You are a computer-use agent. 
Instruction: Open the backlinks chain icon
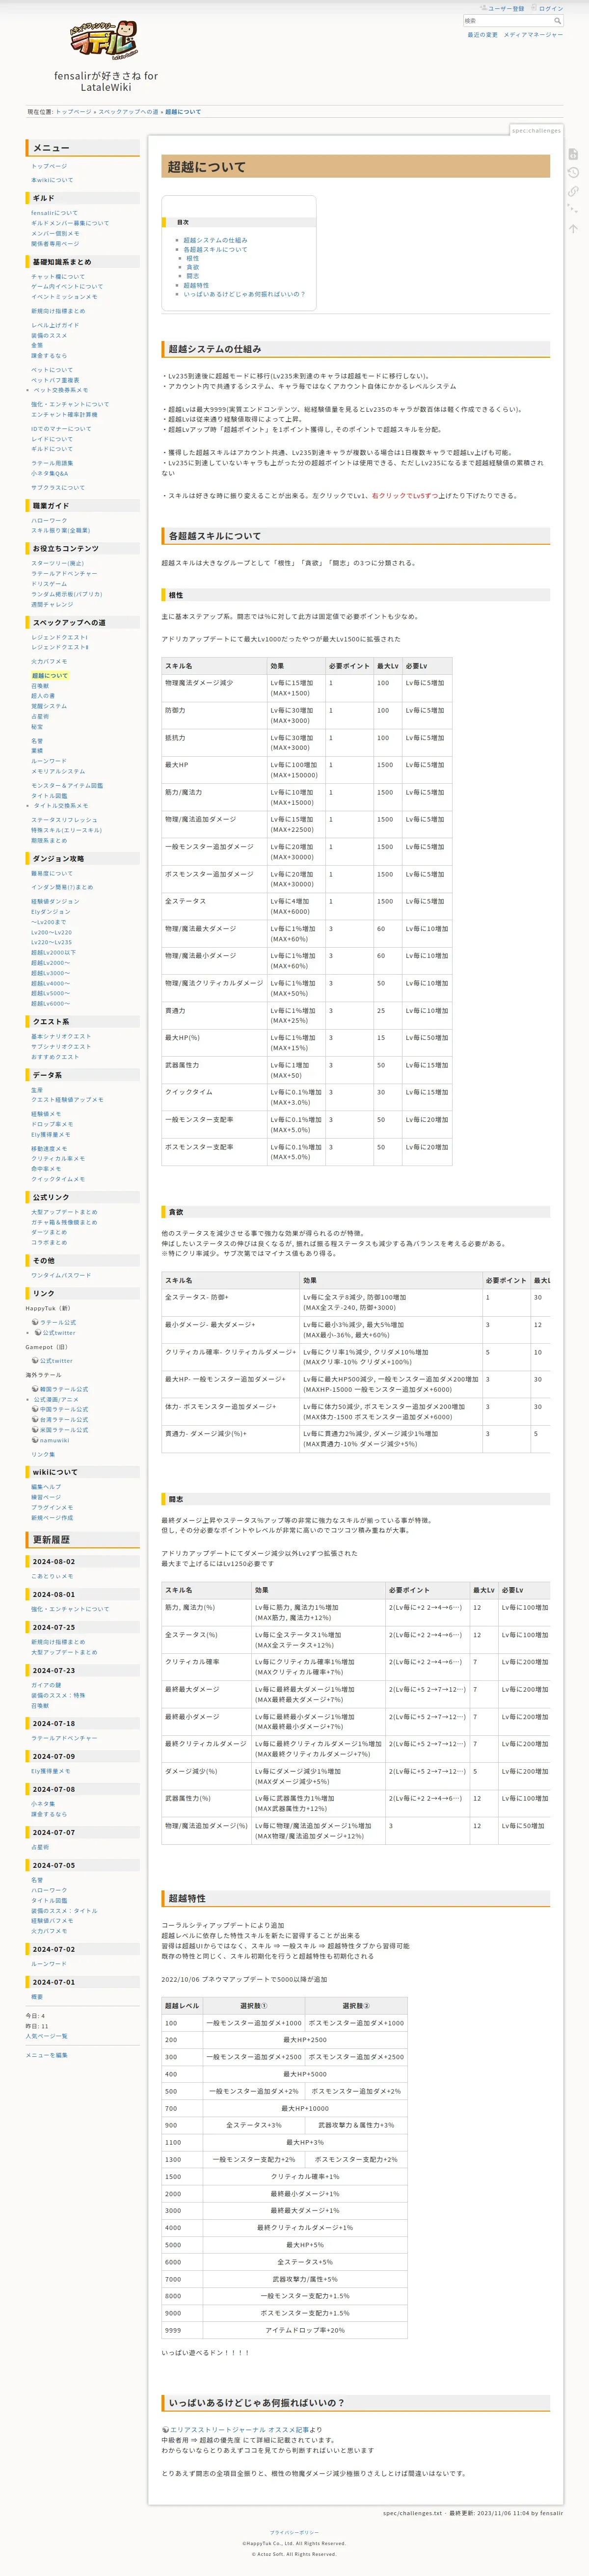point(573,191)
